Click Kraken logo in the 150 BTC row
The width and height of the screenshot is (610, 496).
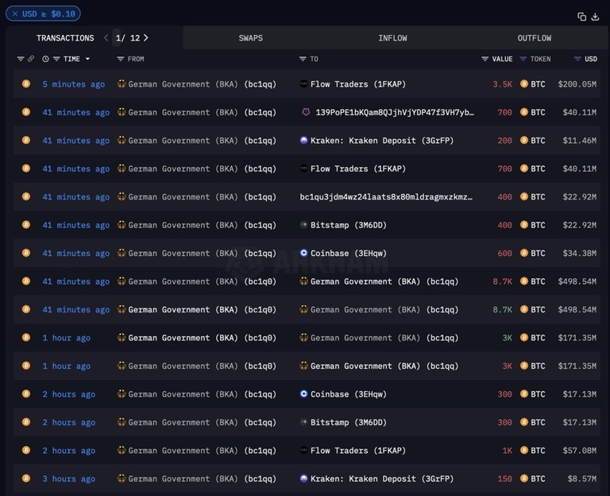[304, 478]
